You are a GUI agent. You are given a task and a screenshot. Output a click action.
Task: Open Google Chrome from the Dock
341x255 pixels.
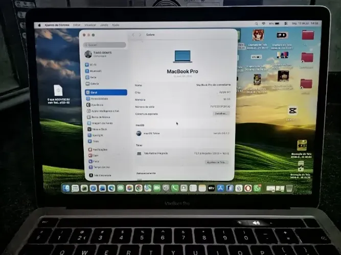(x=139, y=188)
